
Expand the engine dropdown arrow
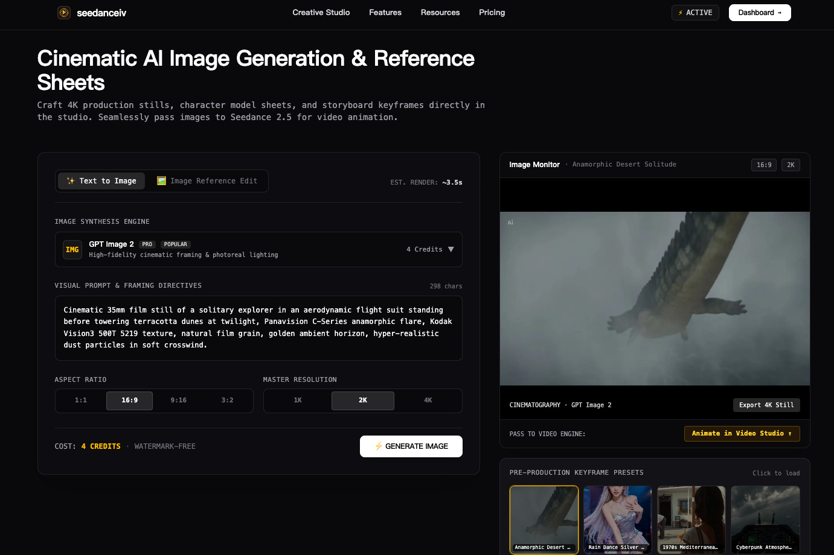click(451, 249)
